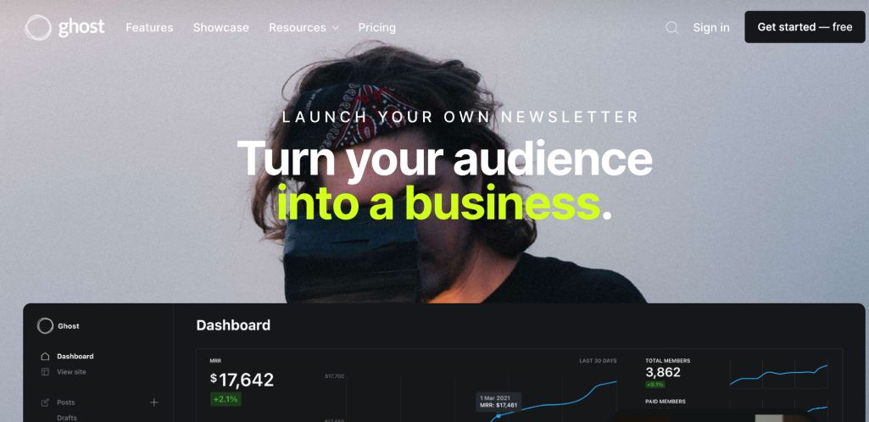Click the Ghost circle icon in dashboard sidebar
Viewport: 869px width, 422px height.
(45, 325)
